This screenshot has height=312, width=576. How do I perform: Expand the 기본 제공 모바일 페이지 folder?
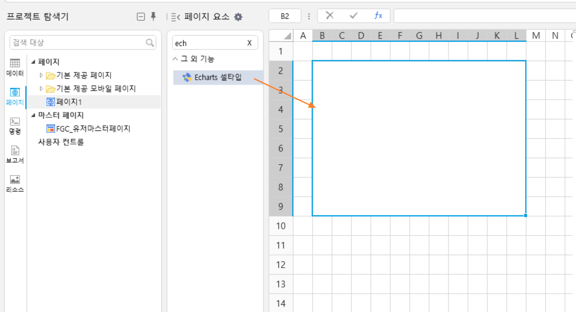[41, 89]
